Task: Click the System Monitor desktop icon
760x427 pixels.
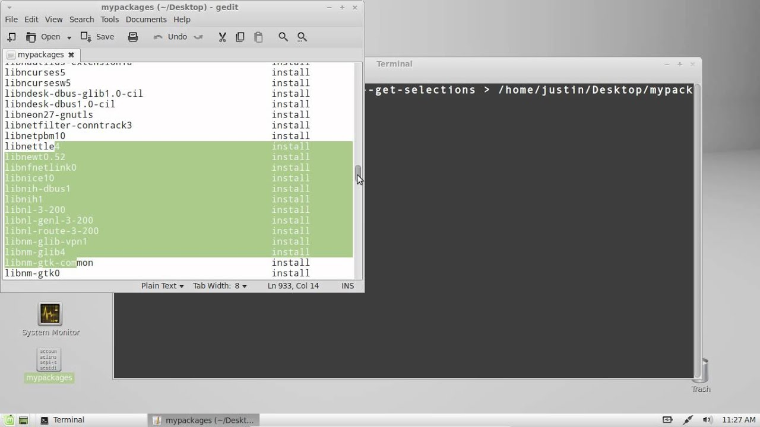Action: 50,319
